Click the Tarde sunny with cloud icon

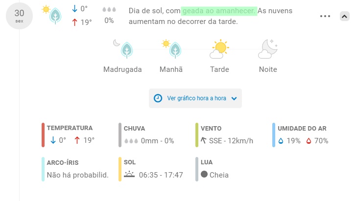(219, 49)
